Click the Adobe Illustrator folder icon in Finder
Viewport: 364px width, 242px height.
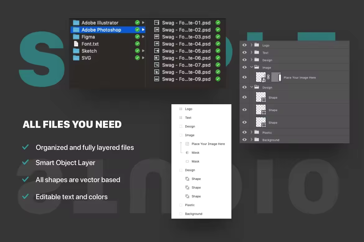pos(76,23)
